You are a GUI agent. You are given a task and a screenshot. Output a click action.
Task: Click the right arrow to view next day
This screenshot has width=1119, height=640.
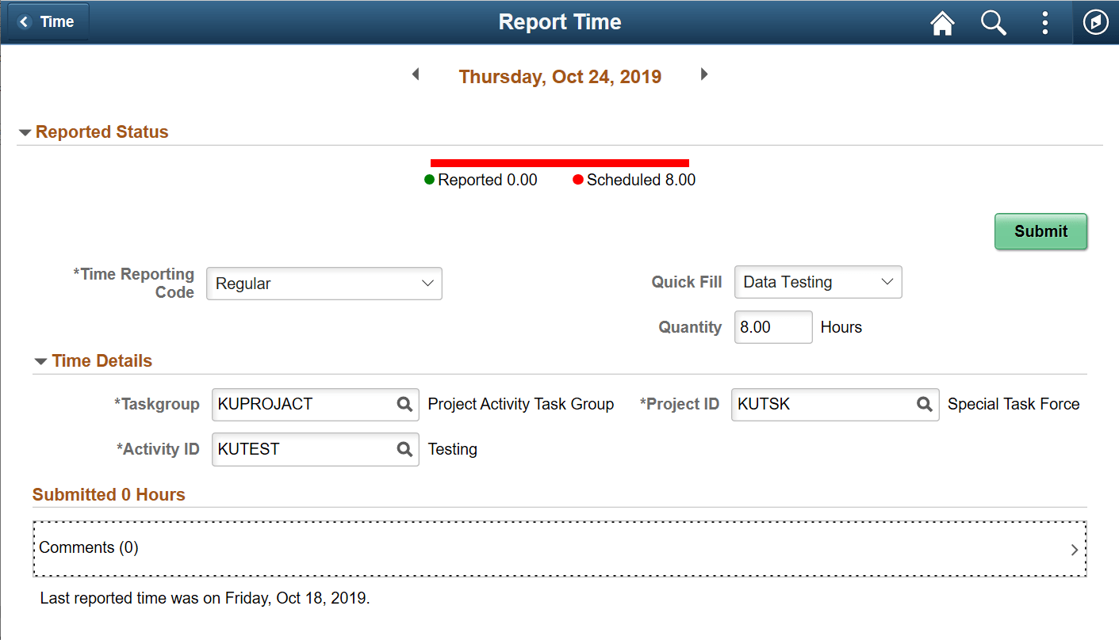[x=704, y=74]
